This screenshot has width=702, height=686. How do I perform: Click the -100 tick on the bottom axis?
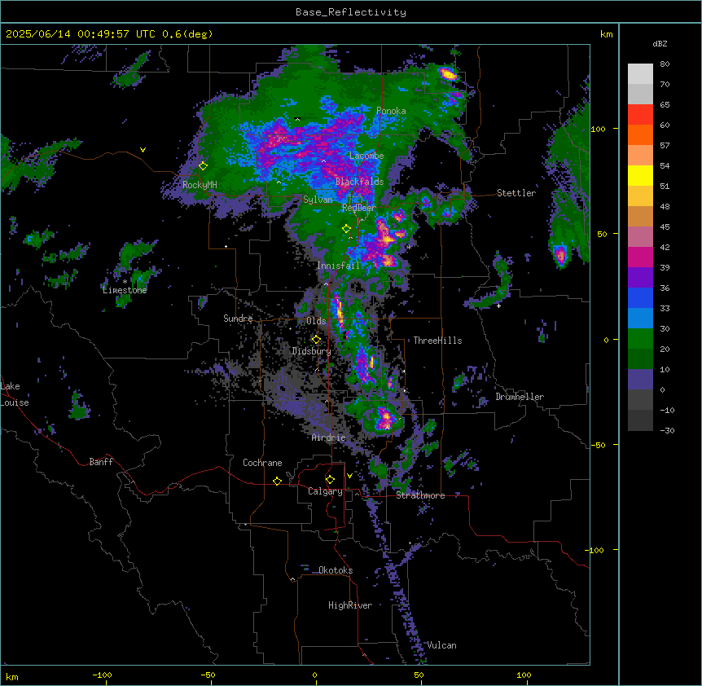[x=102, y=675]
